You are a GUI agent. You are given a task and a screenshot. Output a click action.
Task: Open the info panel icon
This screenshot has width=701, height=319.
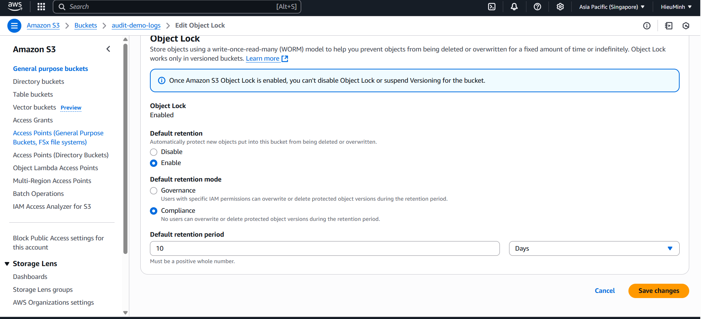647,26
